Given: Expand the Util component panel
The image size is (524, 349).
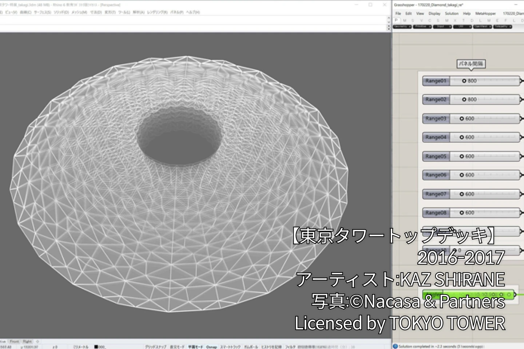Looking at the screenshot, I should pyautogui.click(x=462, y=27).
